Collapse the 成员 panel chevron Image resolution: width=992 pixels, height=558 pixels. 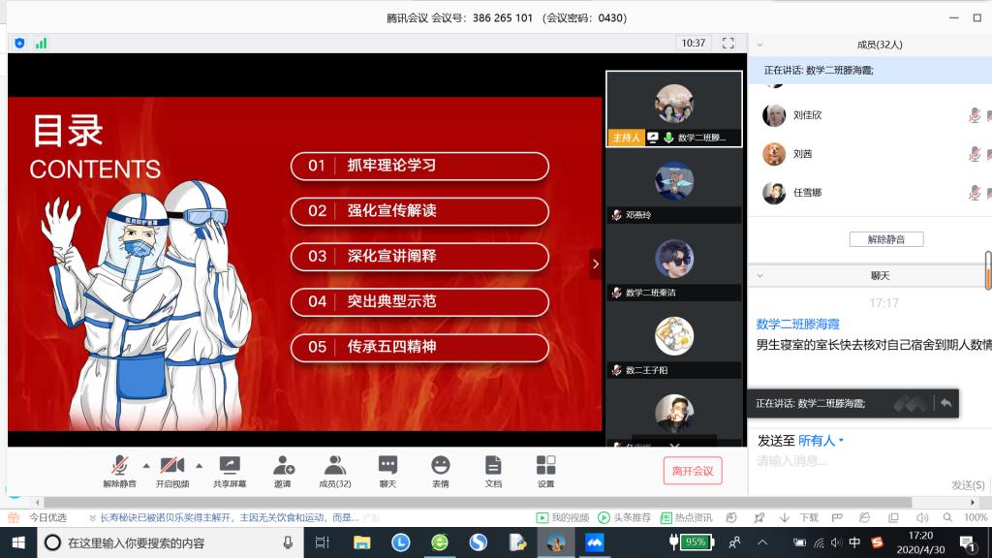pyautogui.click(x=760, y=45)
